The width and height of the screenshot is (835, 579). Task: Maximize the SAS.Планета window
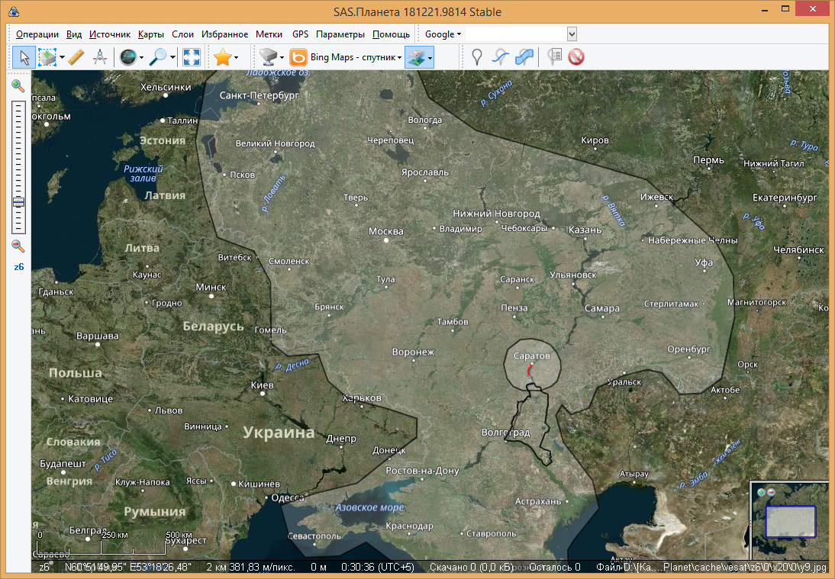[785, 9]
